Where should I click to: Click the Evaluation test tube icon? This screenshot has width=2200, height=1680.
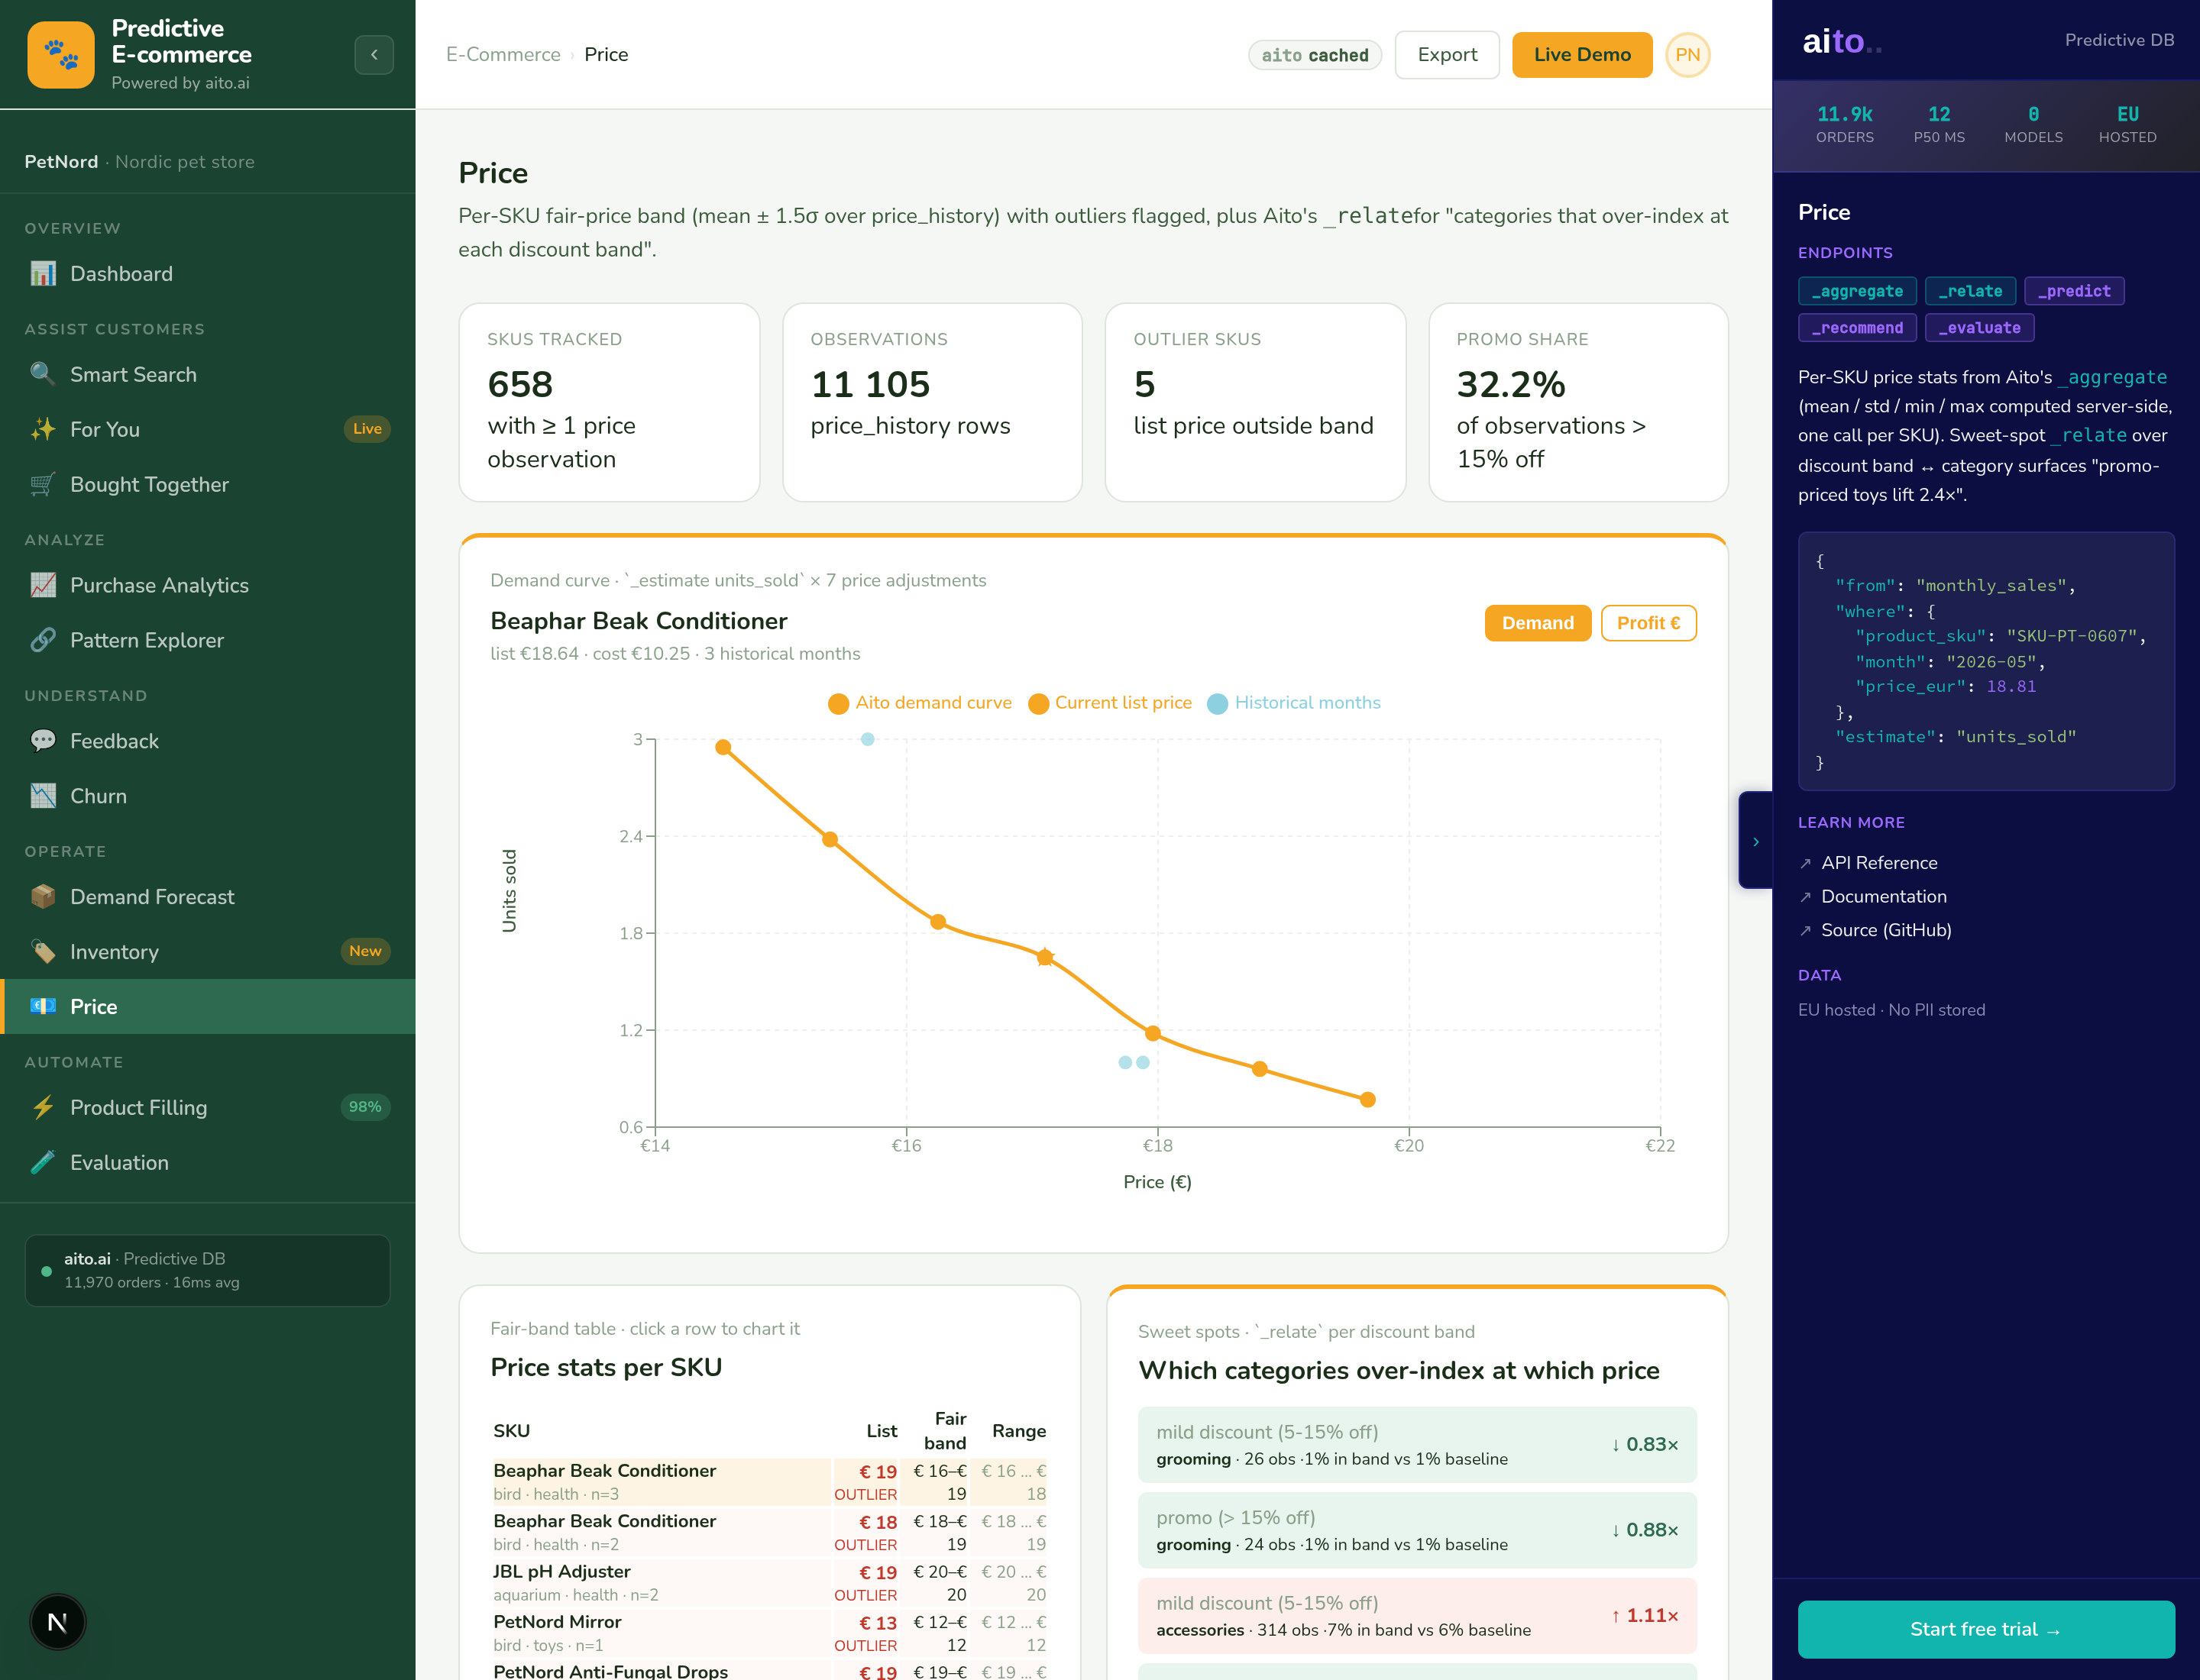(43, 1162)
